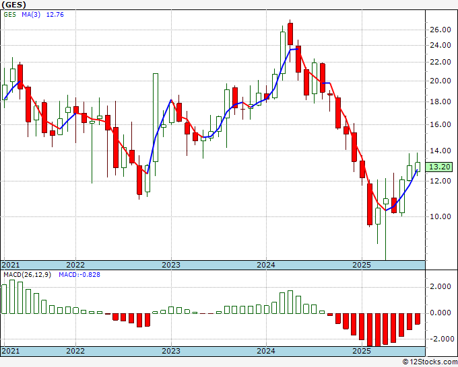Viewport: 458px width, 367px height.
Task: Click 2025 on the price chart timeline
Action: coord(361,265)
